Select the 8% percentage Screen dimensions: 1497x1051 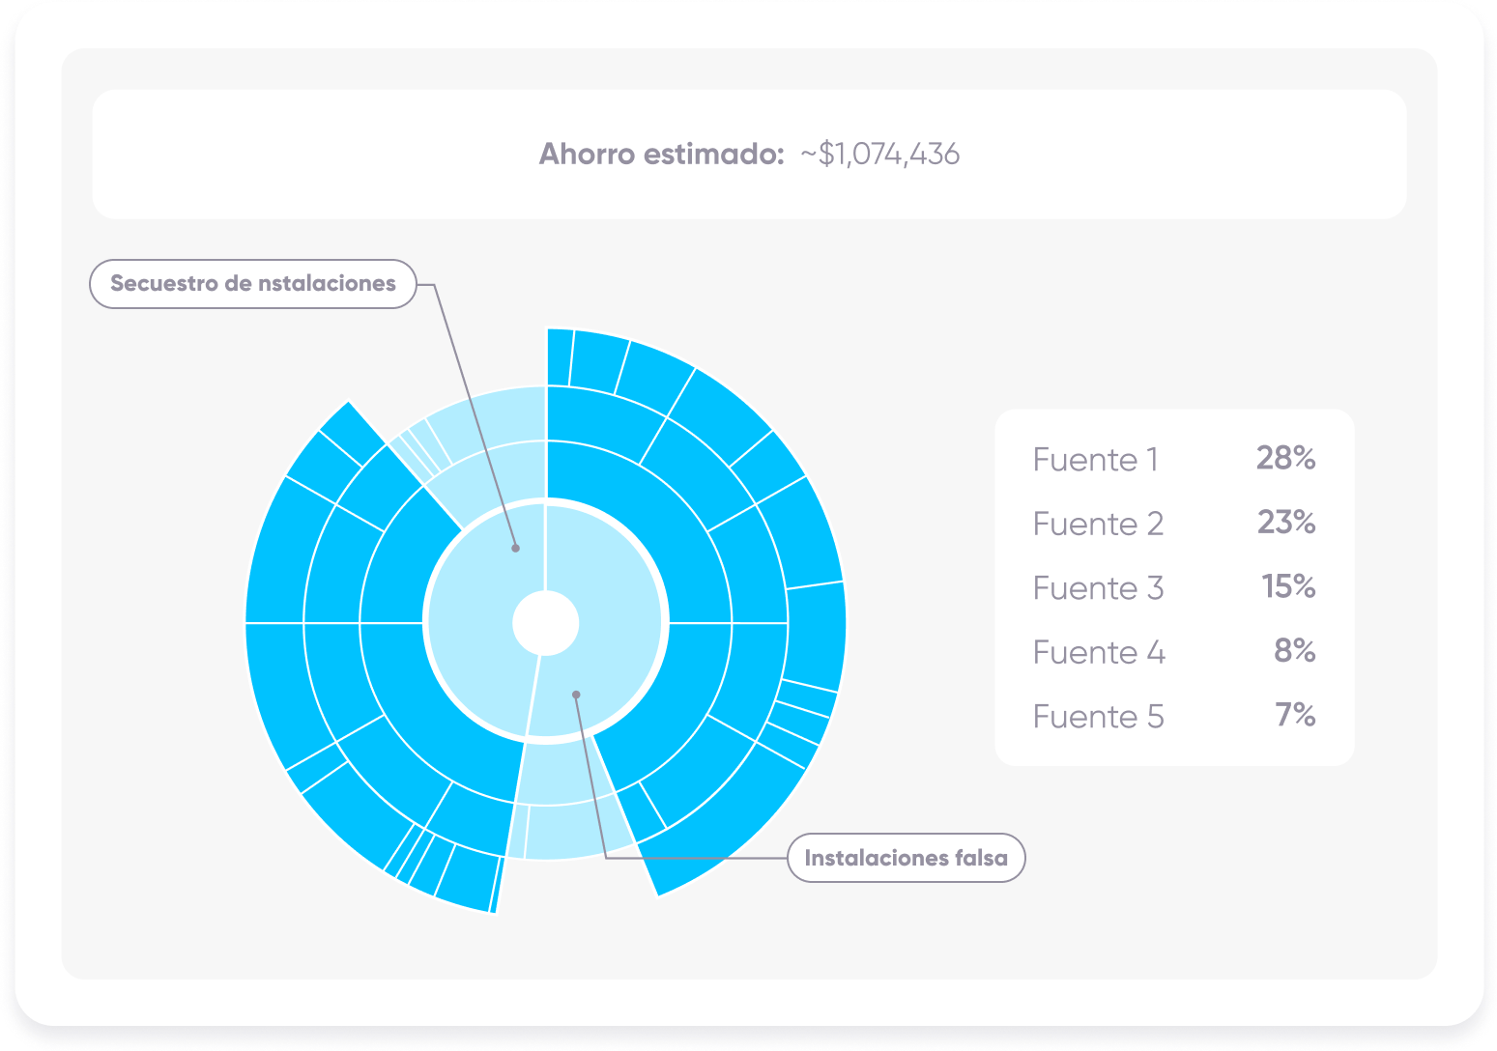(1294, 651)
